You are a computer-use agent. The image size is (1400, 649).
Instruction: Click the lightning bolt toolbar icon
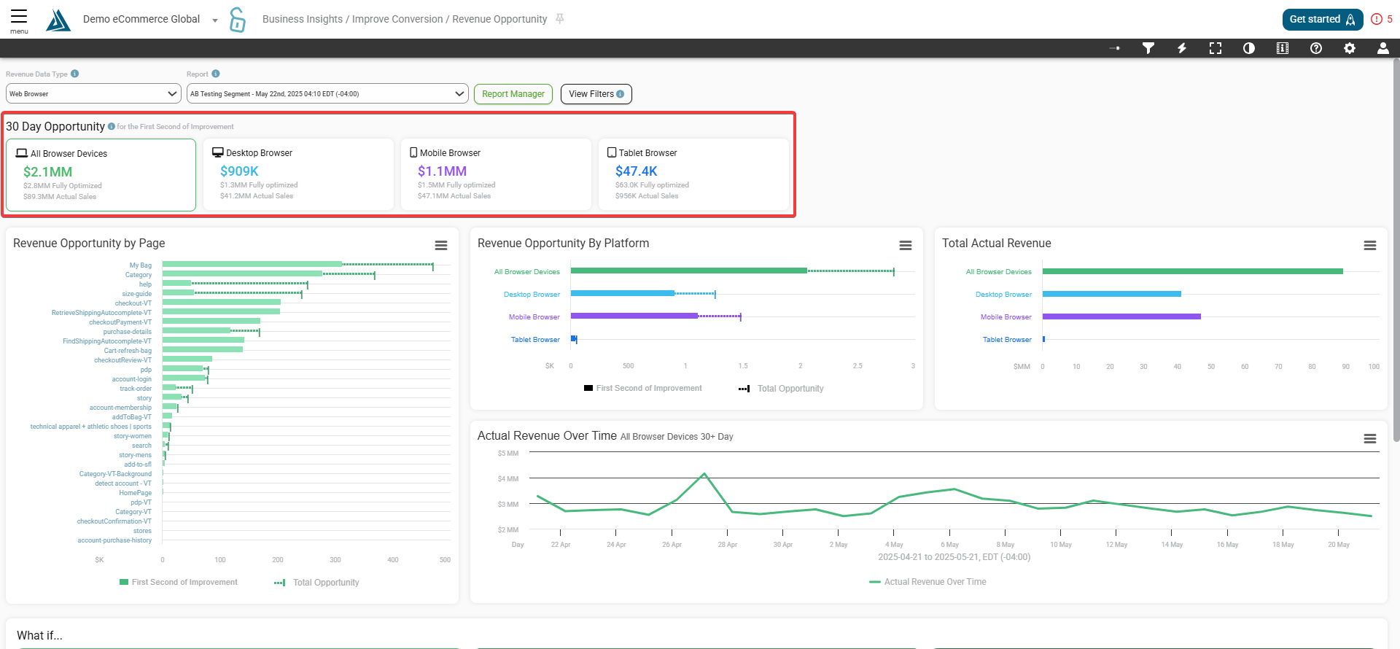pyautogui.click(x=1182, y=48)
